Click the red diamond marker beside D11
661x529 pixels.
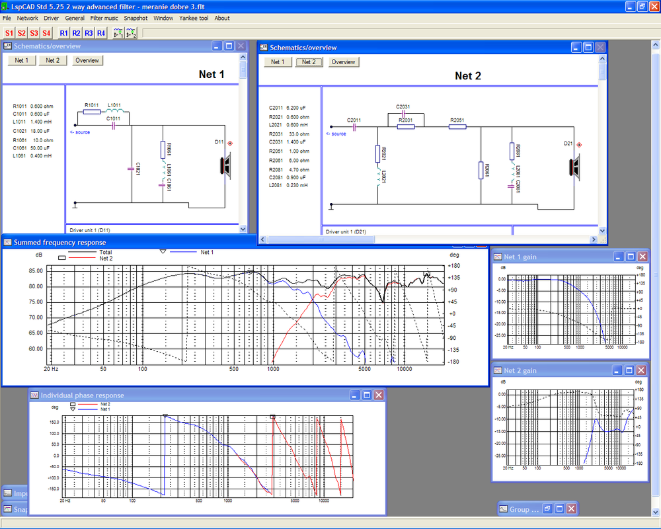click(x=230, y=143)
